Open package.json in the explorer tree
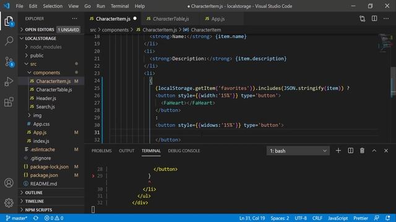The width and height of the screenshot is (396, 222). coord(44,175)
